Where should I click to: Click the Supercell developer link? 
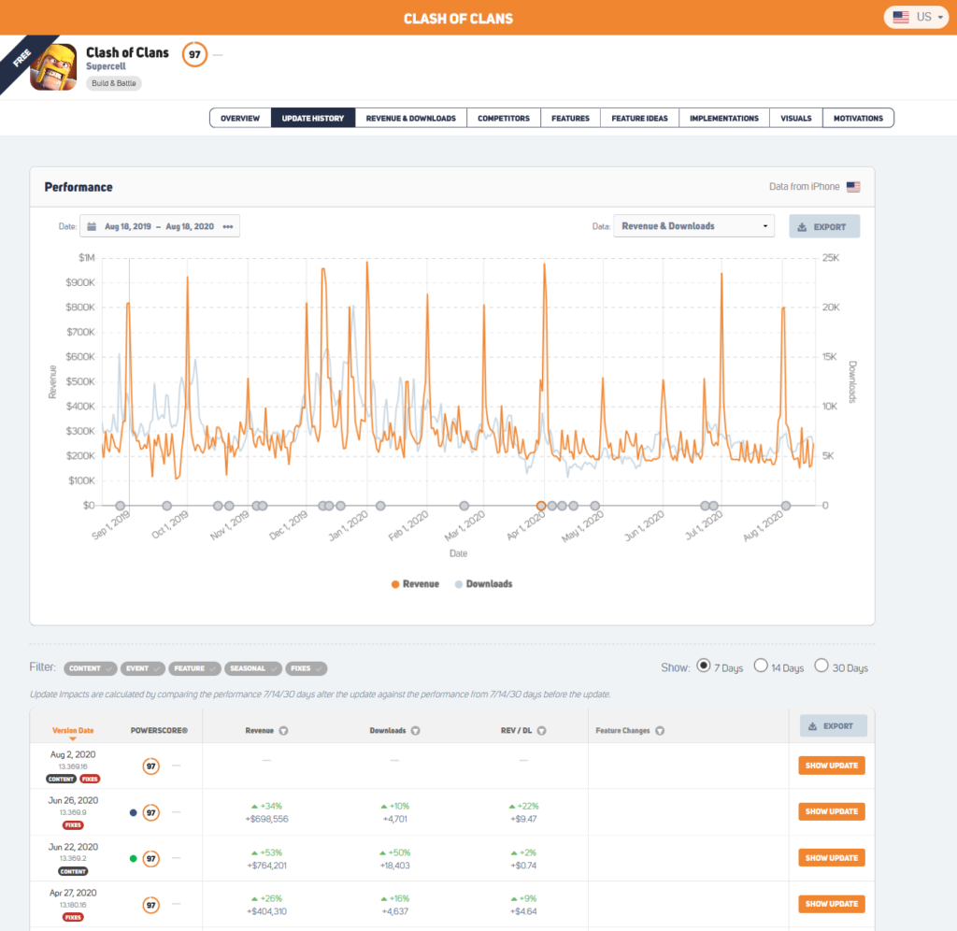tap(106, 66)
